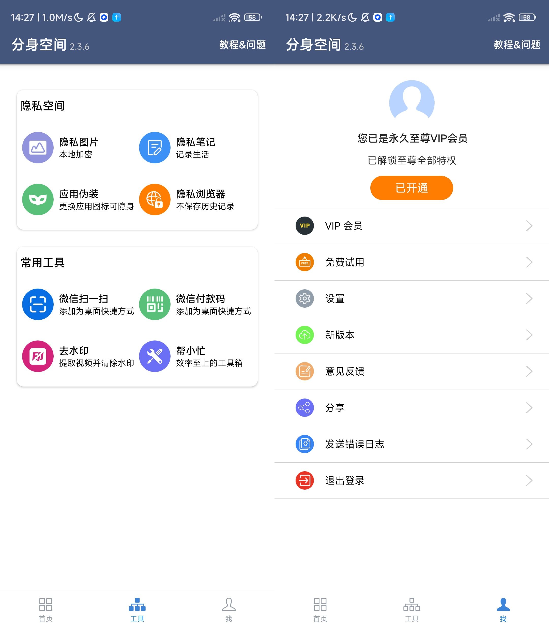Open the 帮小忙 toolbox icon
Viewport: 549px width, 626px height.
(x=155, y=356)
